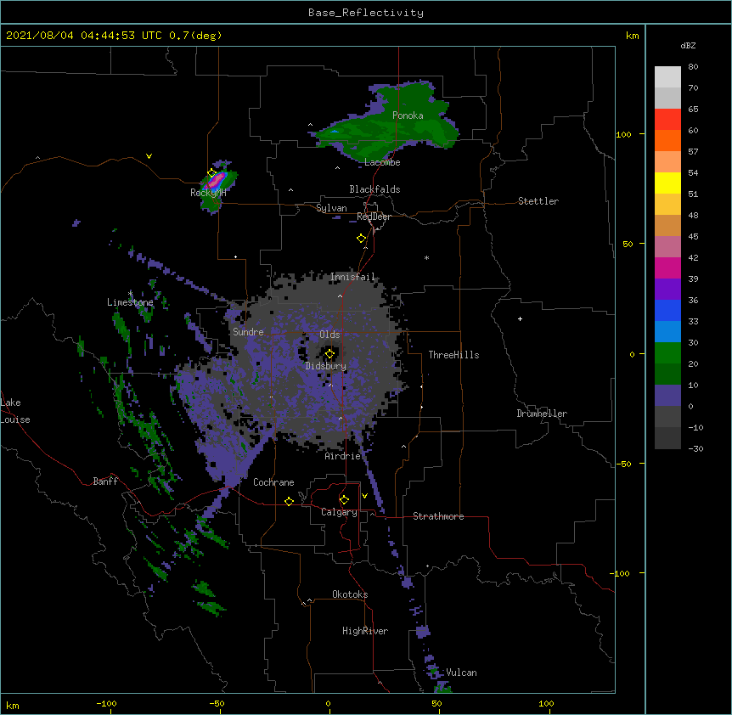Click the Calgary city label
Image resolution: width=732 pixels, height=715 pixels.
339,512
